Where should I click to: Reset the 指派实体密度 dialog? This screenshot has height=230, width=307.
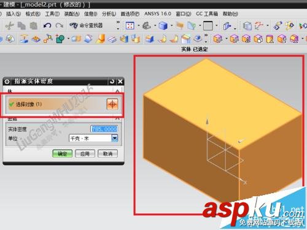pyautogui.click(x=112, y=82)
